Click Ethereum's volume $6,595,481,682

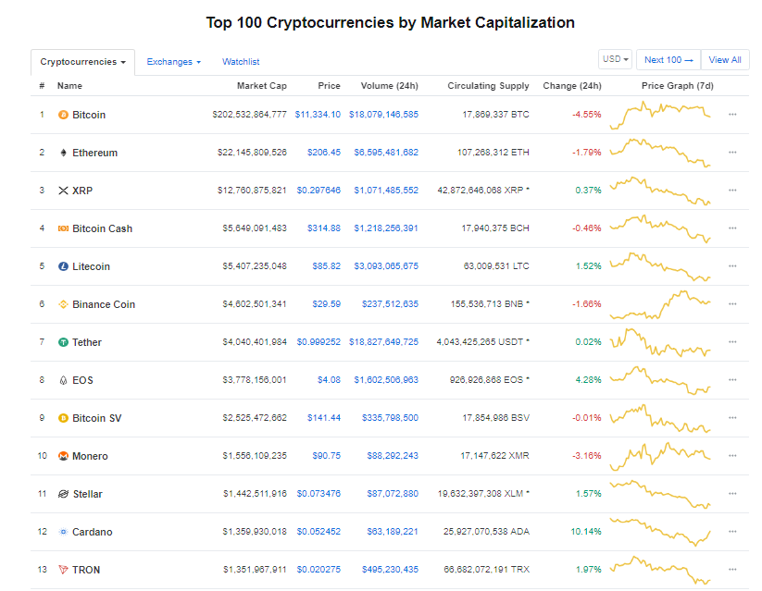coord(386,153)
